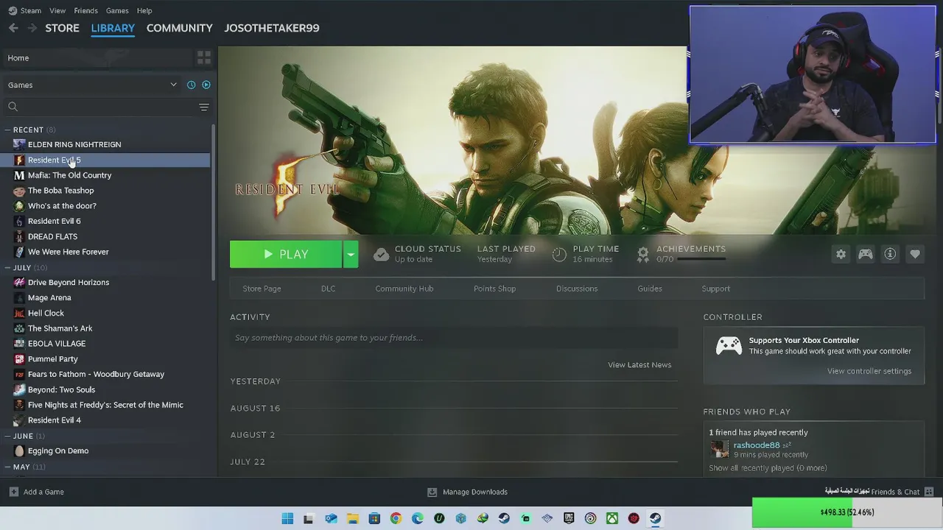This screenshot has width=943, height=530.
Task: Open the Store Page link
Action: [x=262, y=289]
